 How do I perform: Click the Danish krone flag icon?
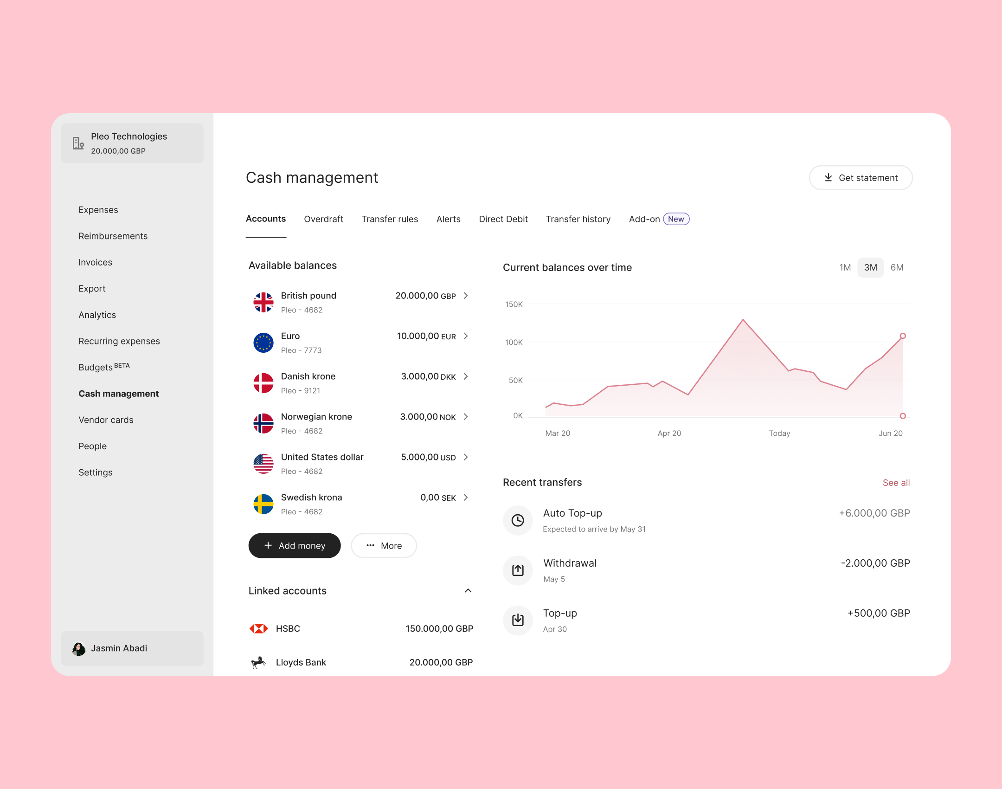(x=263, y=383)
